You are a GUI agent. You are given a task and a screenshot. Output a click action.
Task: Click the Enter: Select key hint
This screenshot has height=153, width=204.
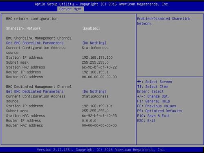point(150,91)
